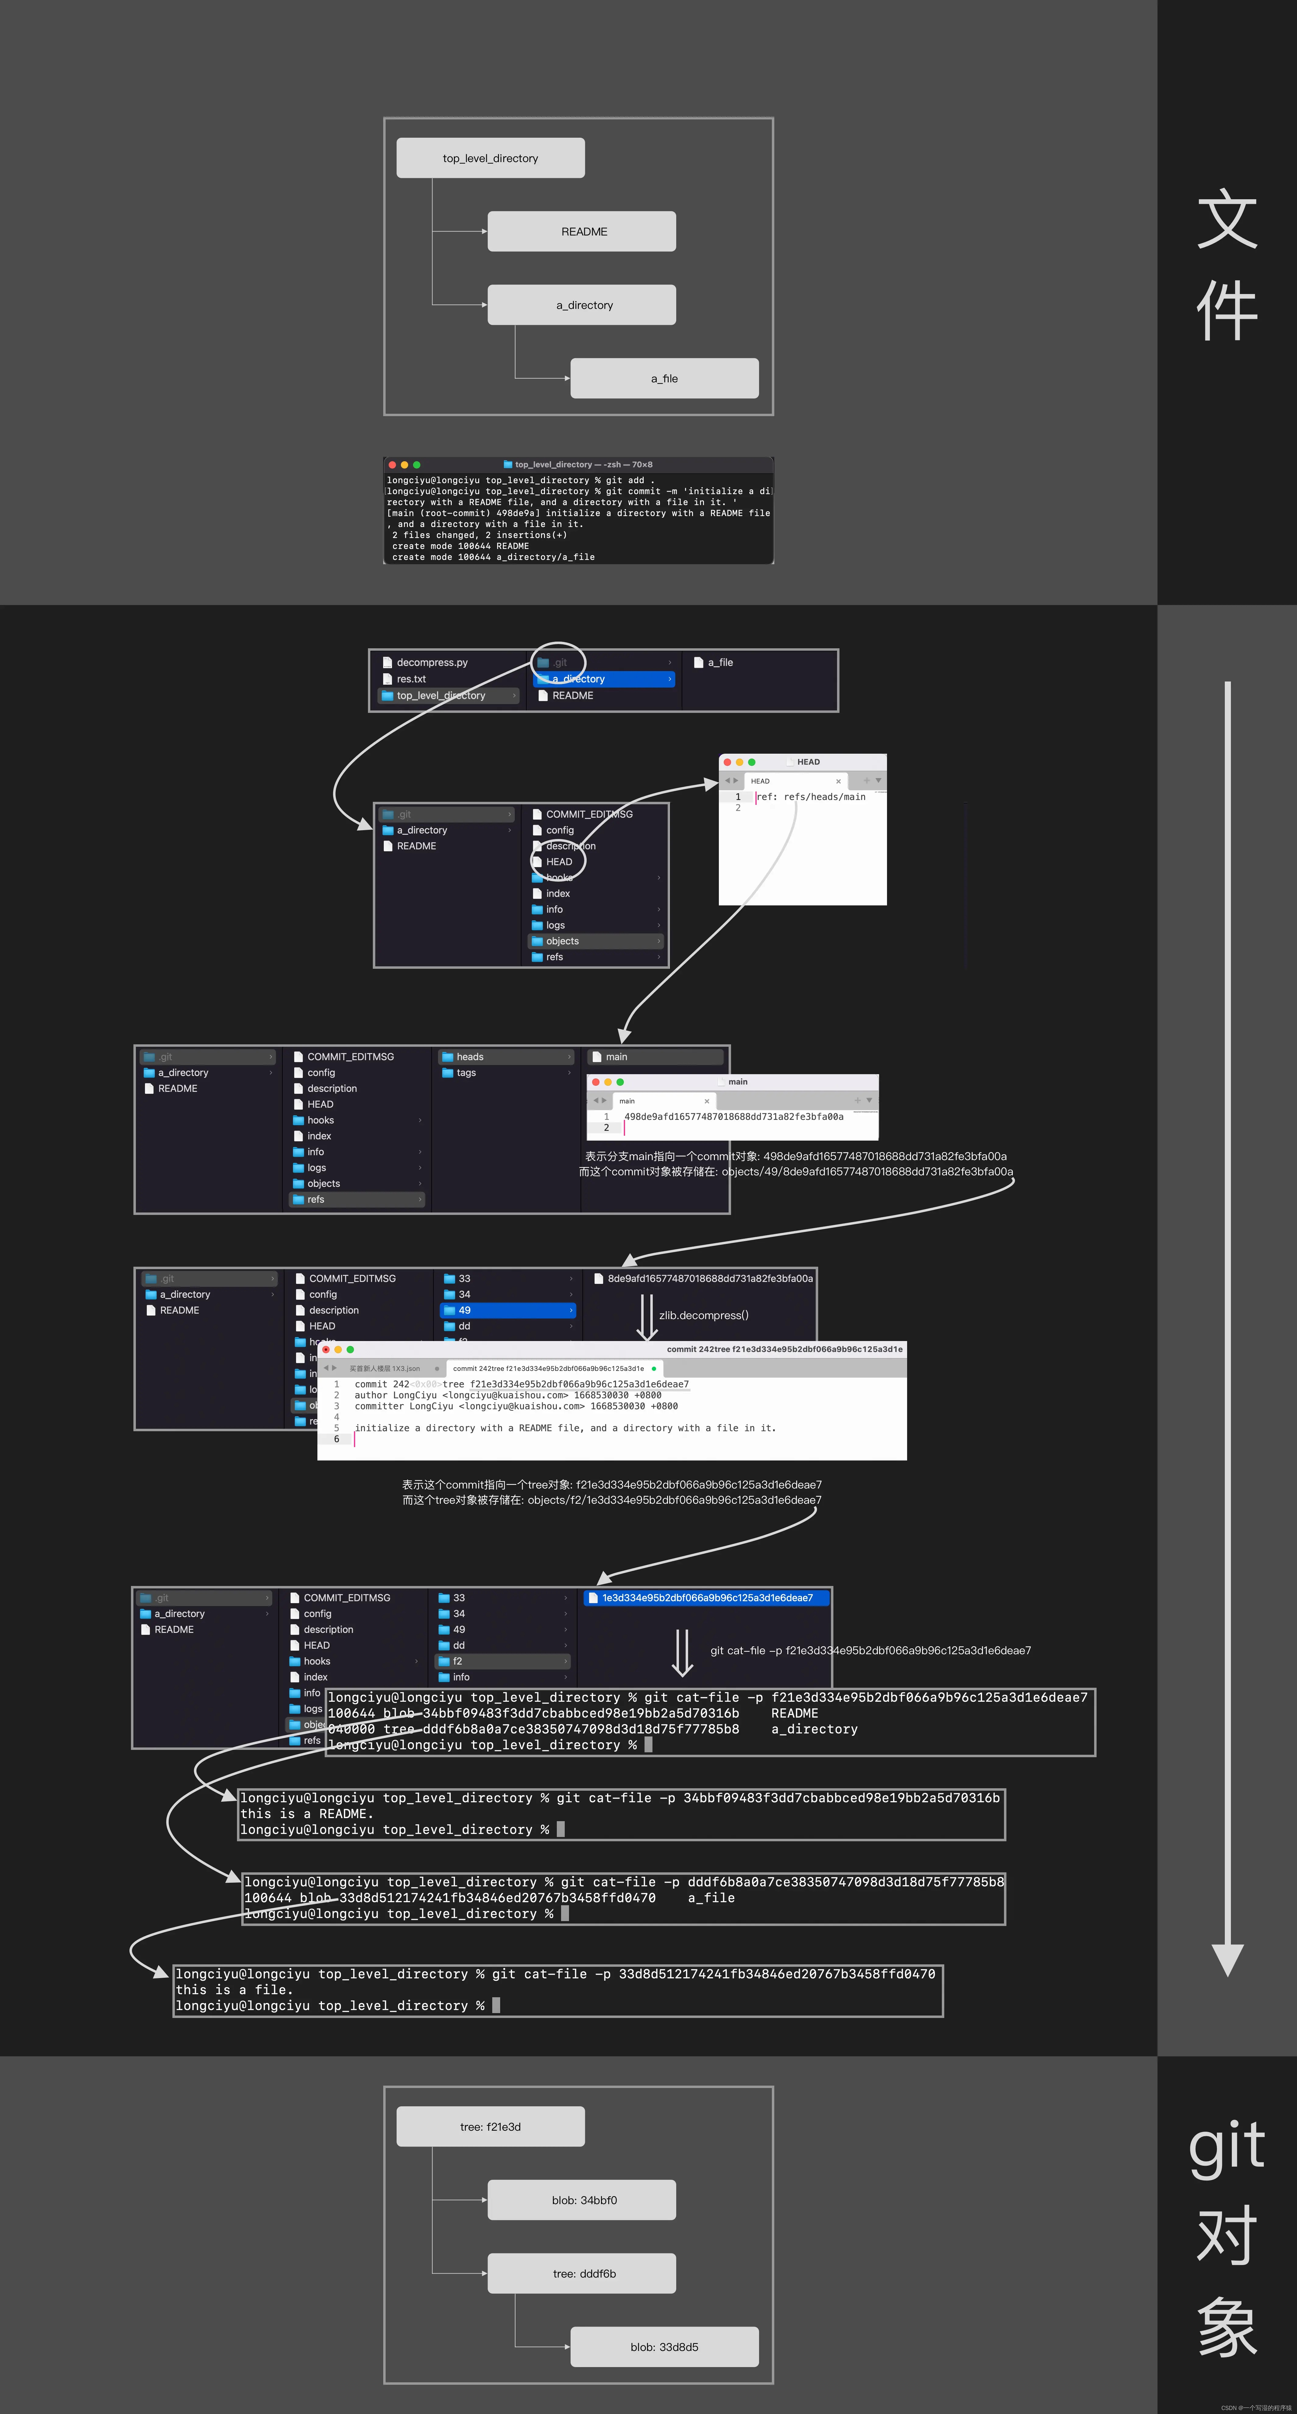Open the dd folder below blue 49 folder
This screenshot has height=2414, width=1297.
tap(508, 1326)
